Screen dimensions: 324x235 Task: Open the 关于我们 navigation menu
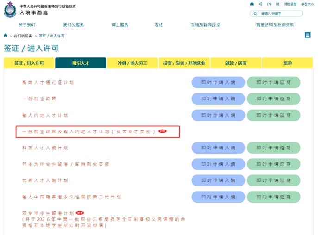[x=27, y=25]
